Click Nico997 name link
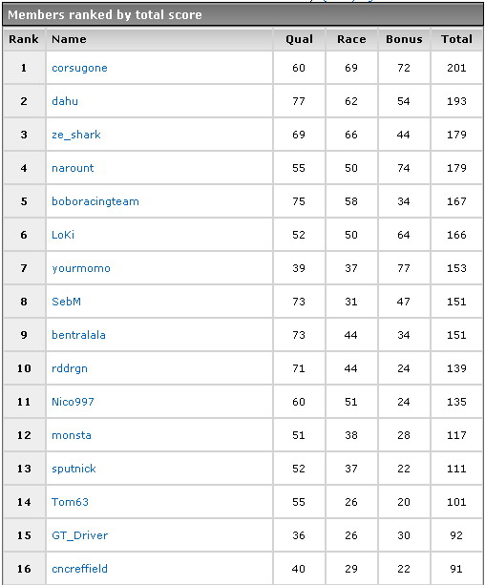 tap(73, 402)
